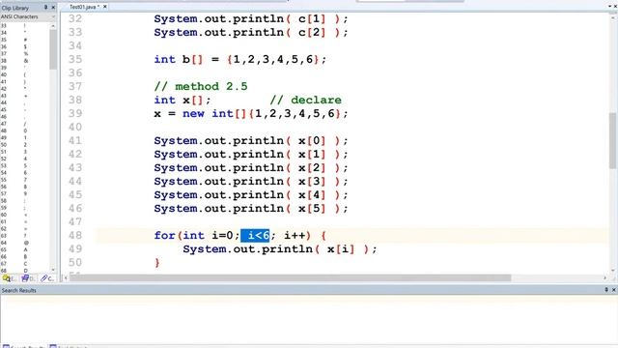This screenshot has height=348, width=618.
Task: Click the closing brace on line 50
Action: (157, 263)
